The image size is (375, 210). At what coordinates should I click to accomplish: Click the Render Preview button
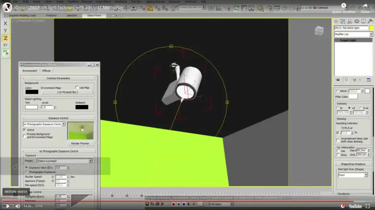[80, 144]
